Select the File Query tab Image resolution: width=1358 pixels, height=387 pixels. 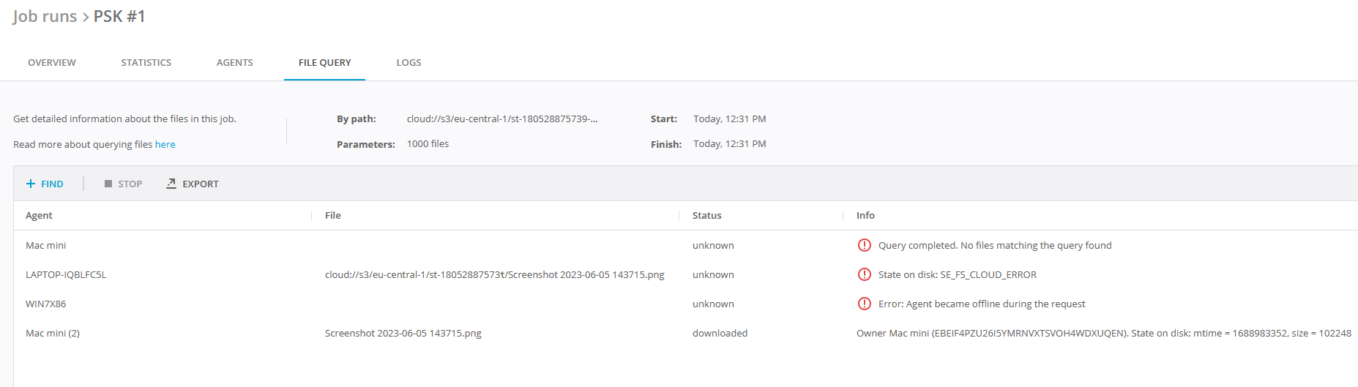[324, 62]
